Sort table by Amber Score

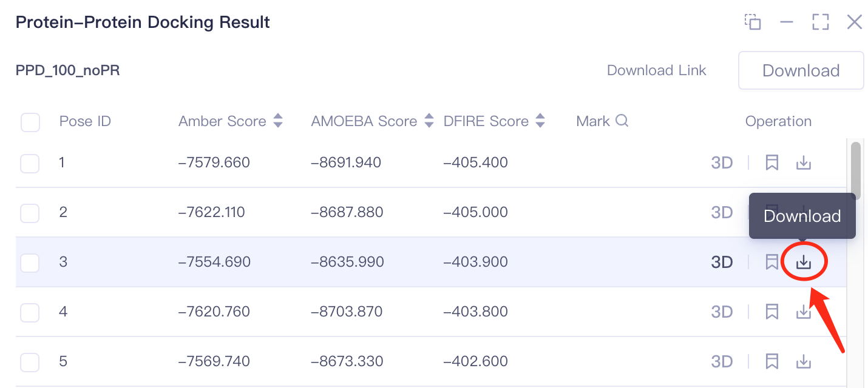tap(278, 121)
